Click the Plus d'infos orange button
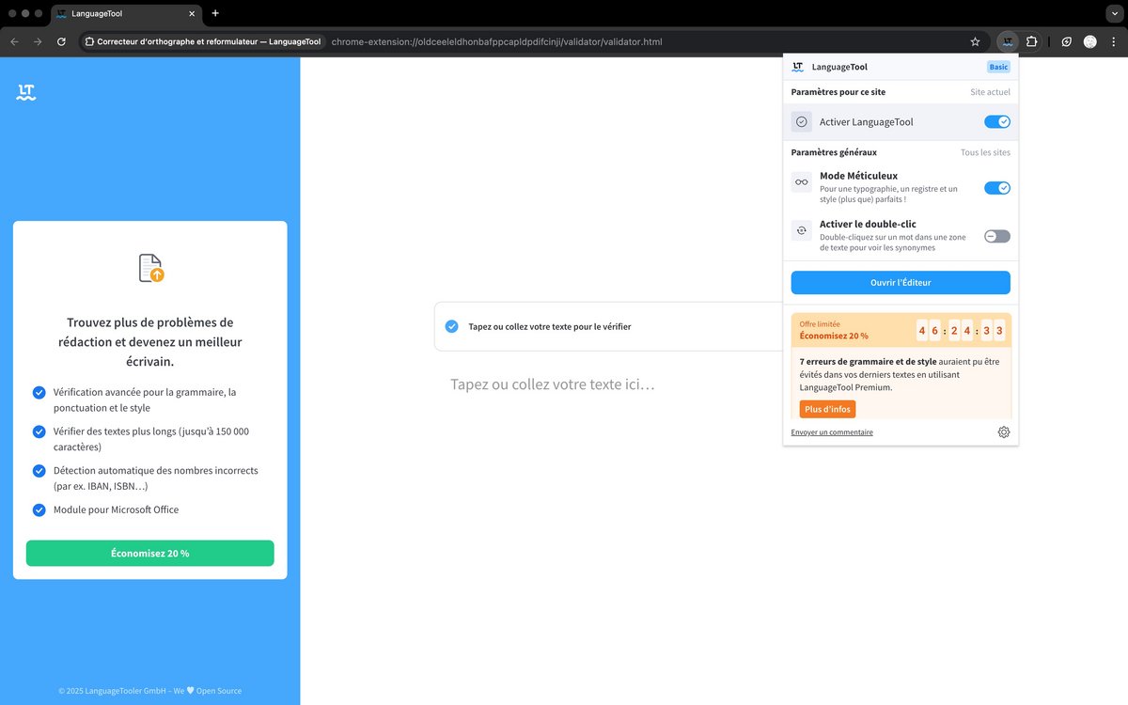 [x=828, y=409]
